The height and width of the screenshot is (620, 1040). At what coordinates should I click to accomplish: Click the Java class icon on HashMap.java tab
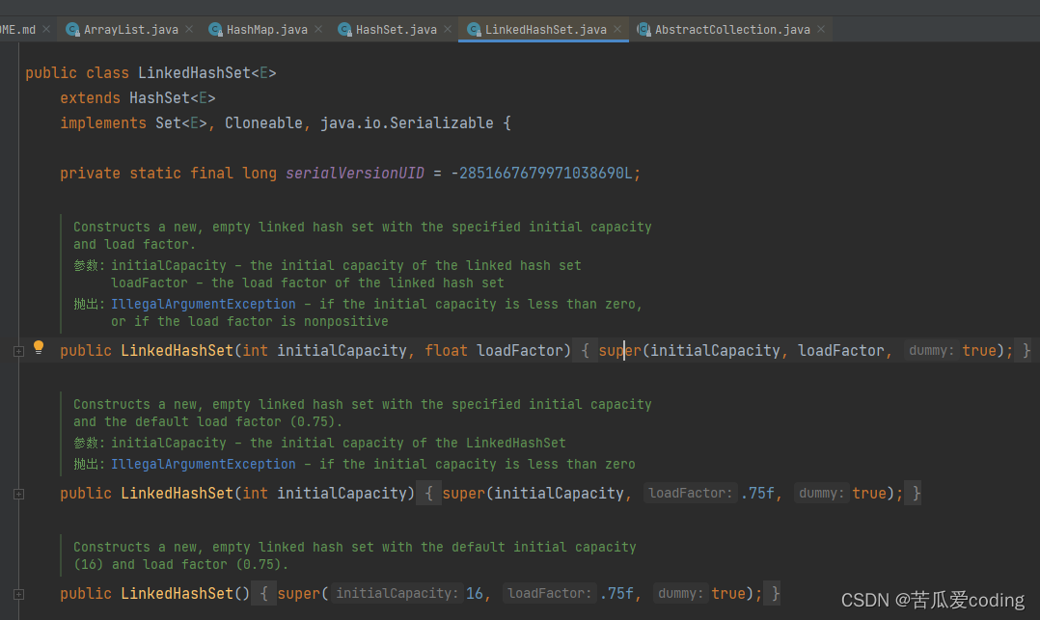point(215,29)
